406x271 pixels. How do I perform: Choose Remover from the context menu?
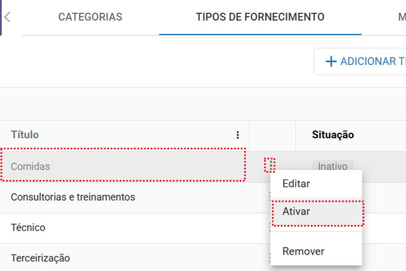pos(303,251)
